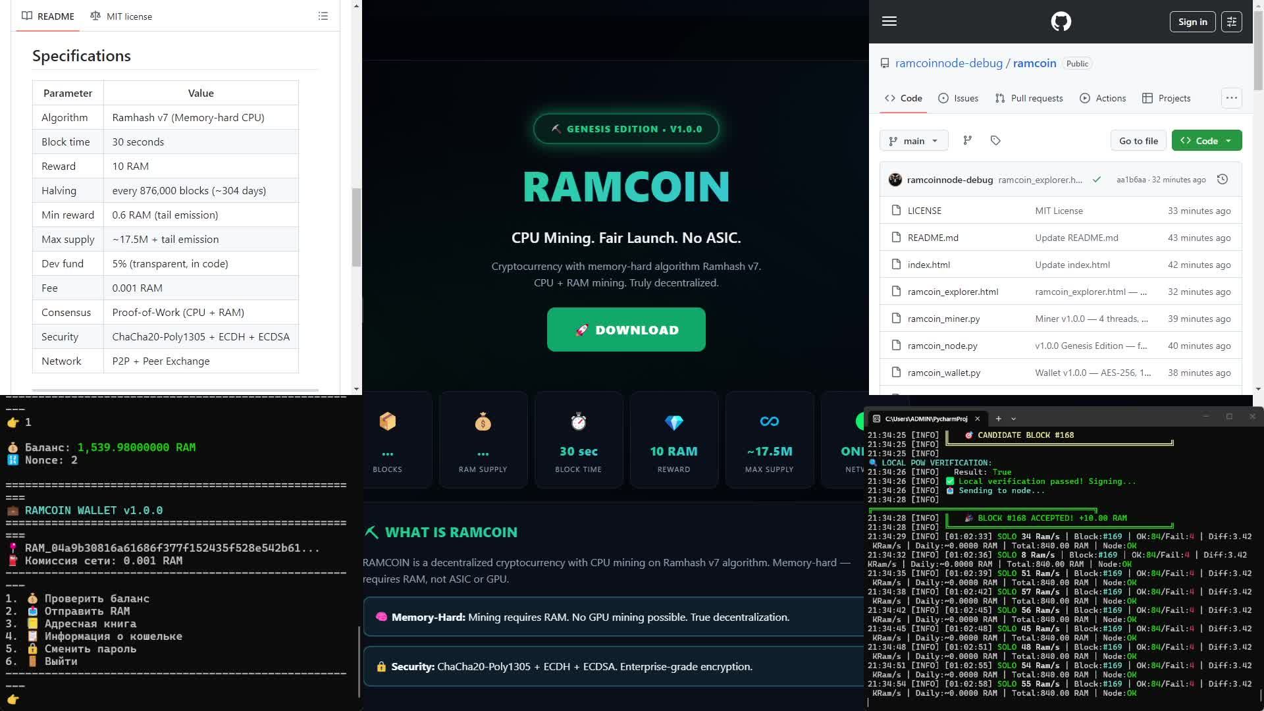Click the blocks cube icon on stats card
Viewport: 1264px width, 711px height.
tap(388, 421)
